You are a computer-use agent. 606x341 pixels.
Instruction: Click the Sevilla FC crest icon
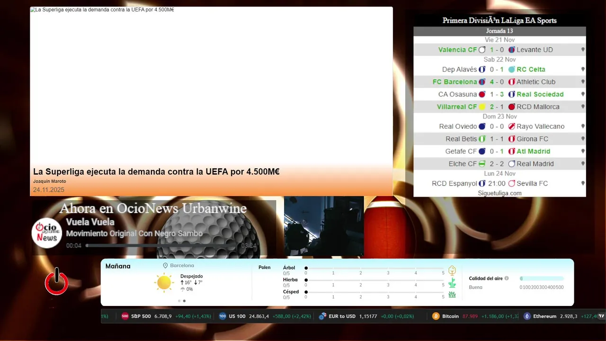click(511, 183)
